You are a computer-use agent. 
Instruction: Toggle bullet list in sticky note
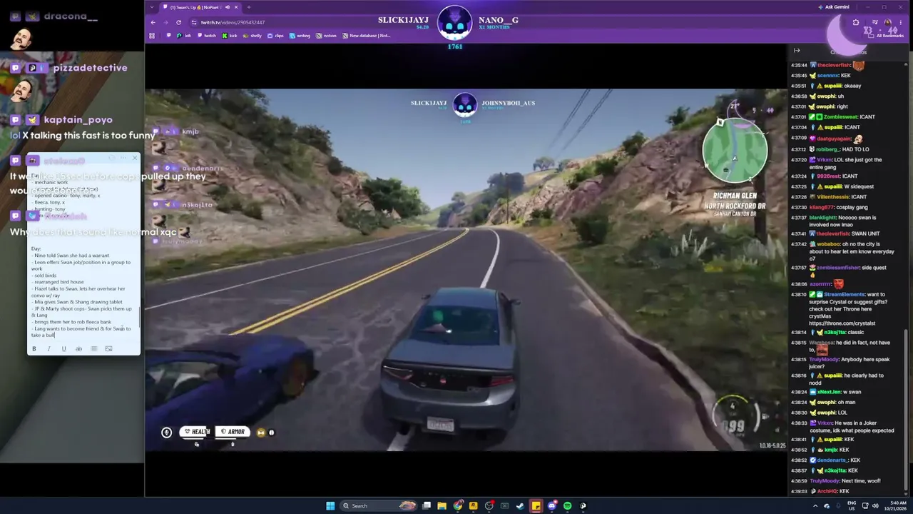point(93,349)
